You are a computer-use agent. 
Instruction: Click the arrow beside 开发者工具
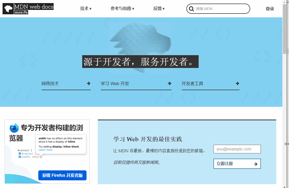237,84
